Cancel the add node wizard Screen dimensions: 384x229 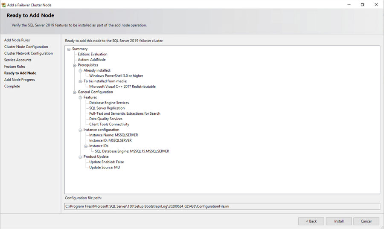367,221
